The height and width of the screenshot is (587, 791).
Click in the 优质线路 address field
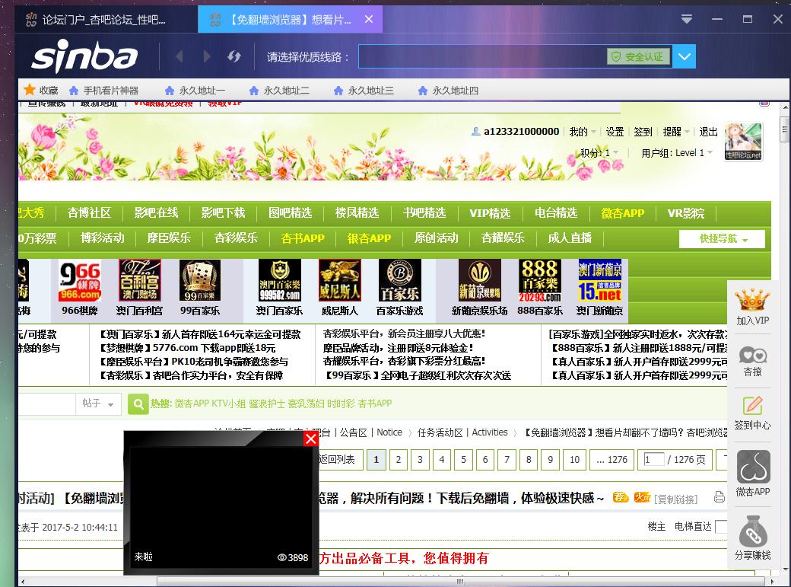pyautogui.click(x=482, y=56)
